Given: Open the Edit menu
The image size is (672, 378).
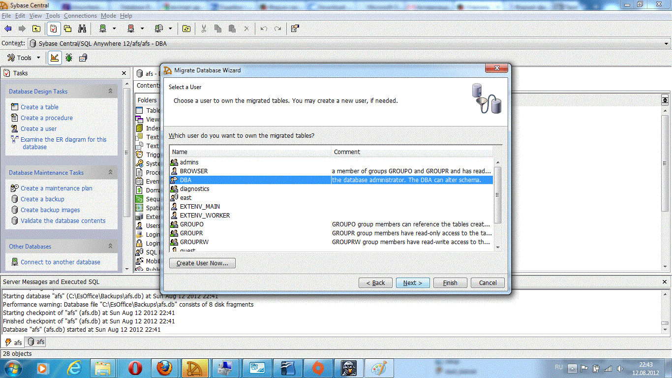Looking at the screenshot, I should point(20,16).
